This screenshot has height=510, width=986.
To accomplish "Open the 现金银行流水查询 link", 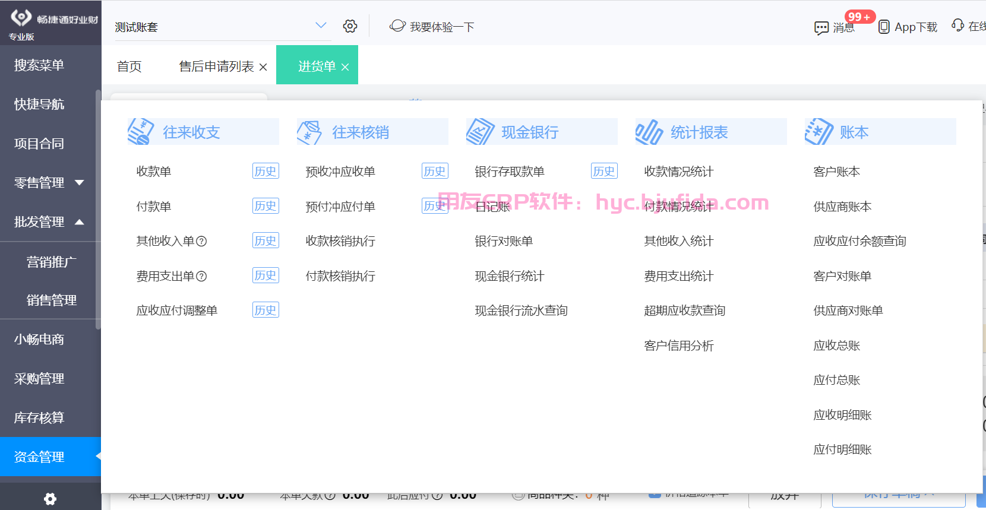I will 522,311.
